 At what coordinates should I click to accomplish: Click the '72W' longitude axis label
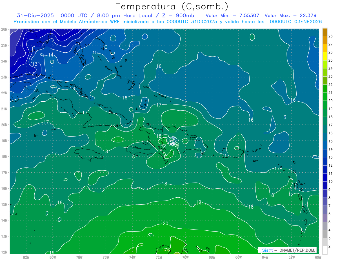coord(159,257)
